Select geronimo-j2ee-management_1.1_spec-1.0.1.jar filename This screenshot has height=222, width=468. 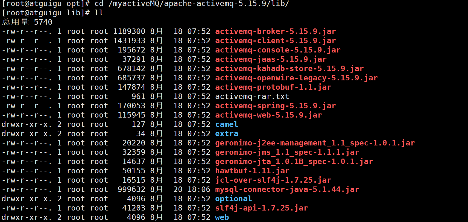315,143
